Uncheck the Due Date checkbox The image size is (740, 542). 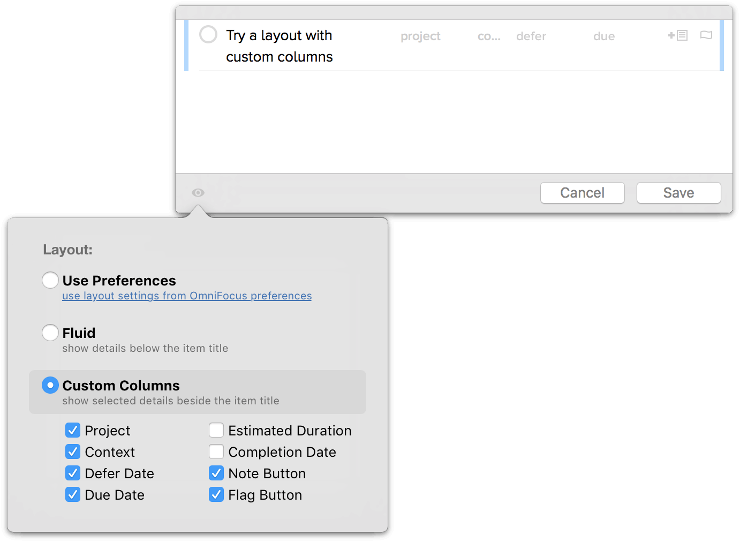coord(73,494)
